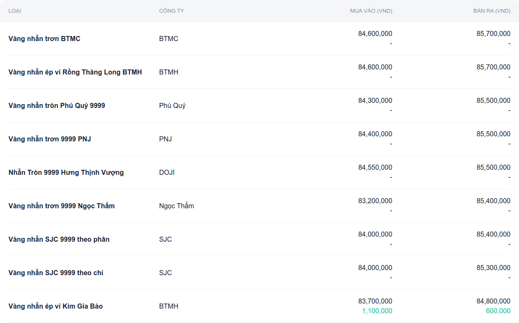This screenshot has width=519, height=323.
Task: Click the PNJ company cell
Action: pos(166,139)
